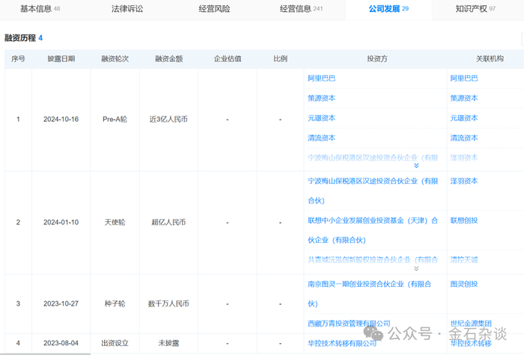Click the horizontal scrollbar thumb at the bottom
This screenshot has height=355, width=524.
(45, 354)
